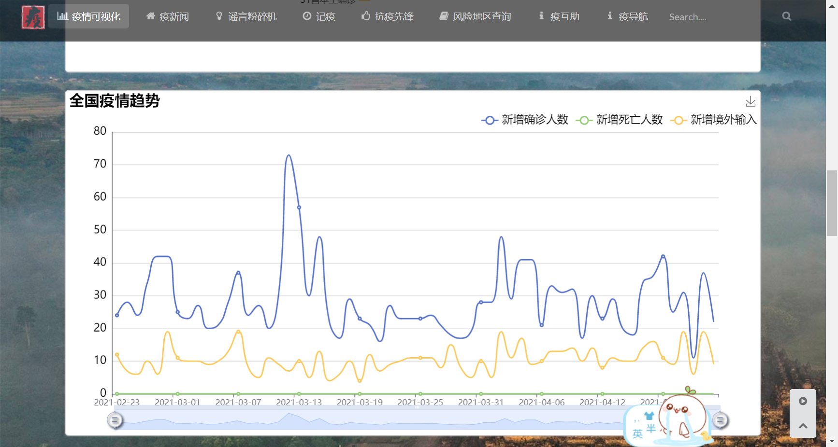838x447 pixels.
Task: Click the punctuation mode icon above 英
Action: (x=637, y=421)
